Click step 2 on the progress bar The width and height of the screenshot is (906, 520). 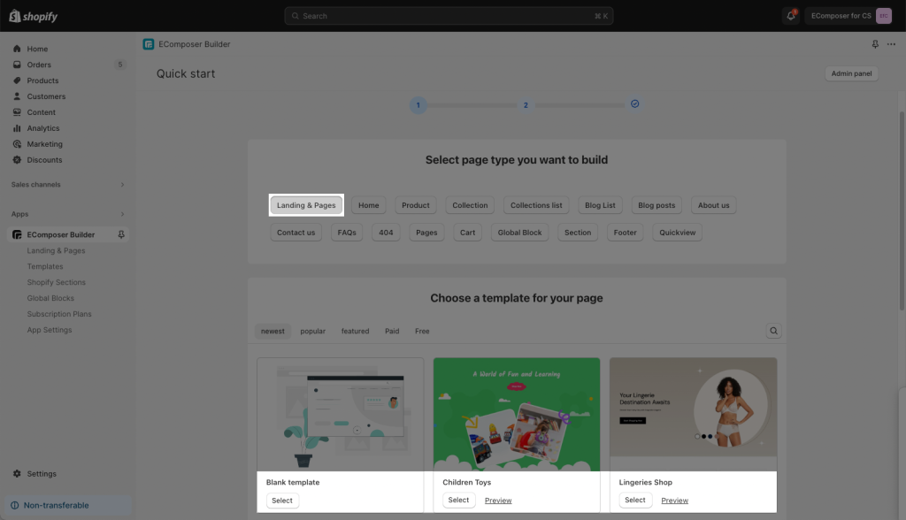526,105
